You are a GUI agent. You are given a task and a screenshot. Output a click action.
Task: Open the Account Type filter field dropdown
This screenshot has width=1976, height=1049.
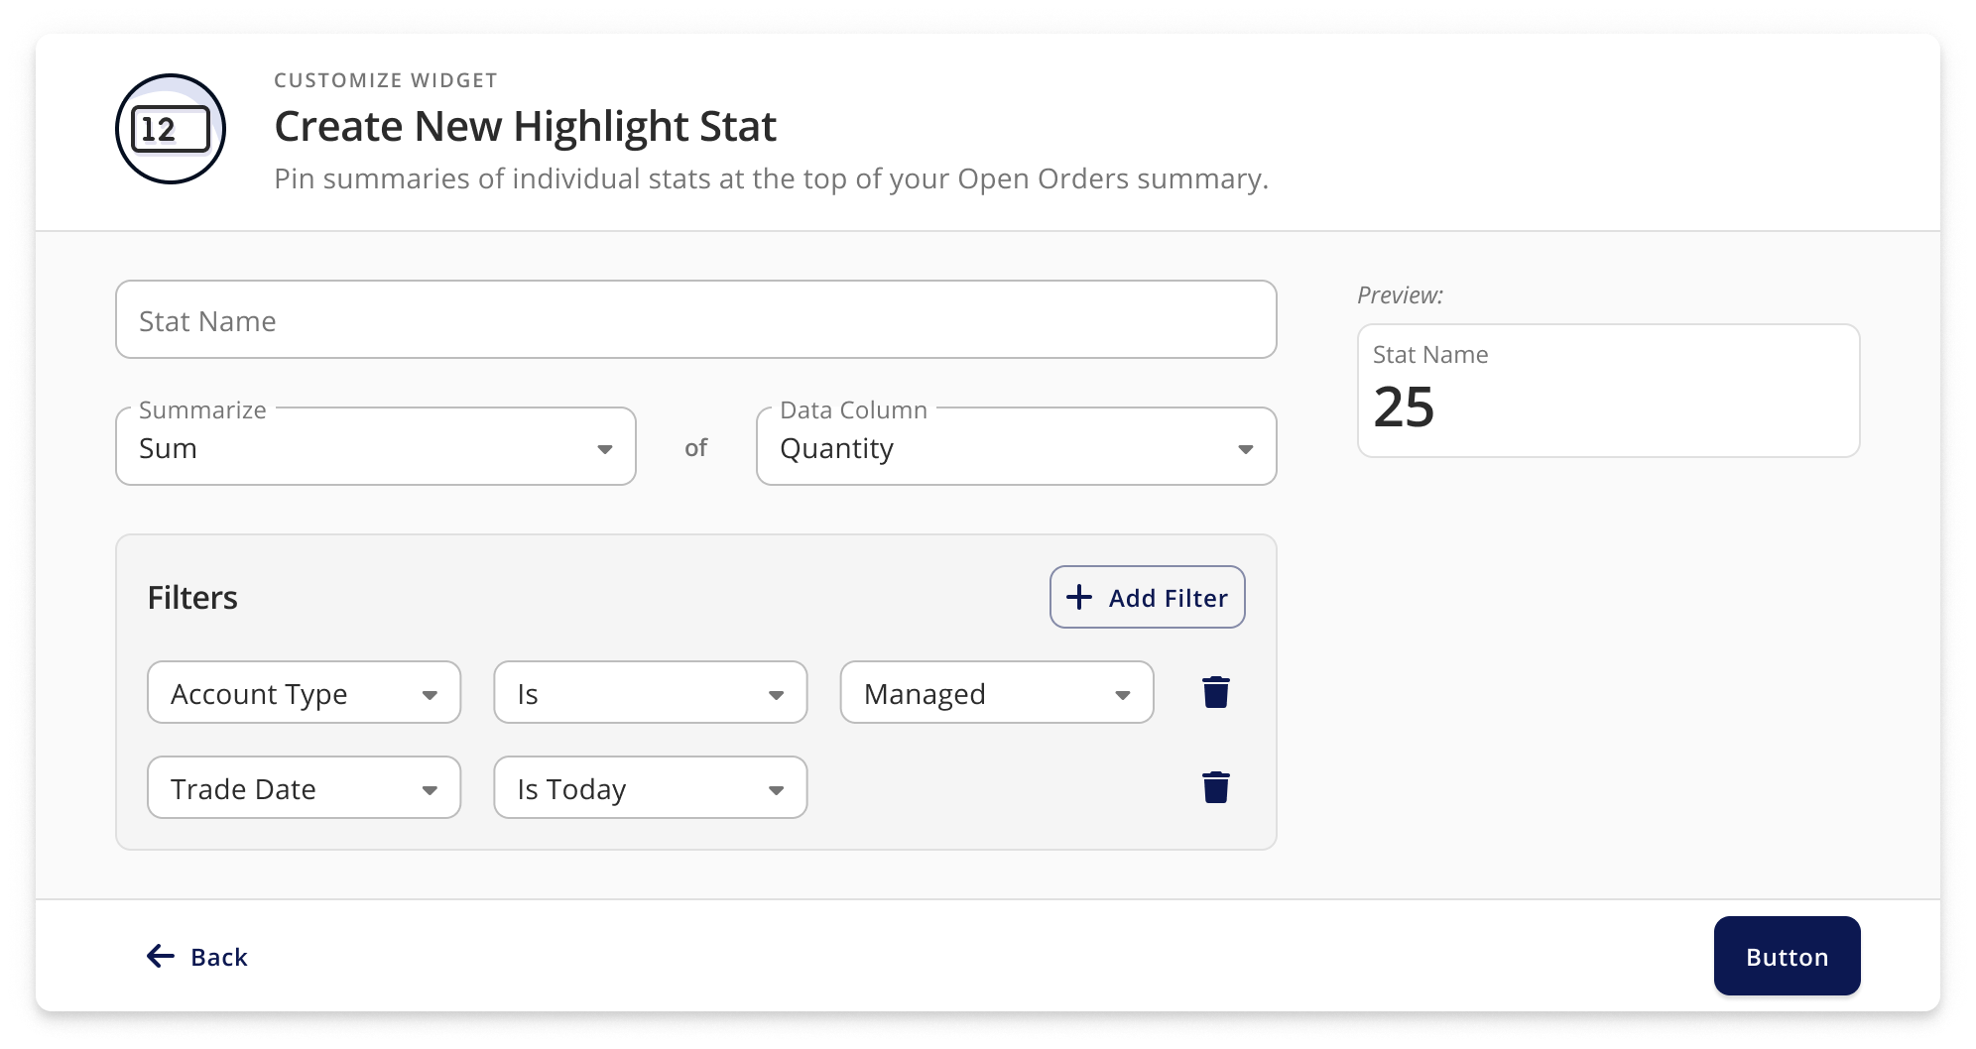304,693
